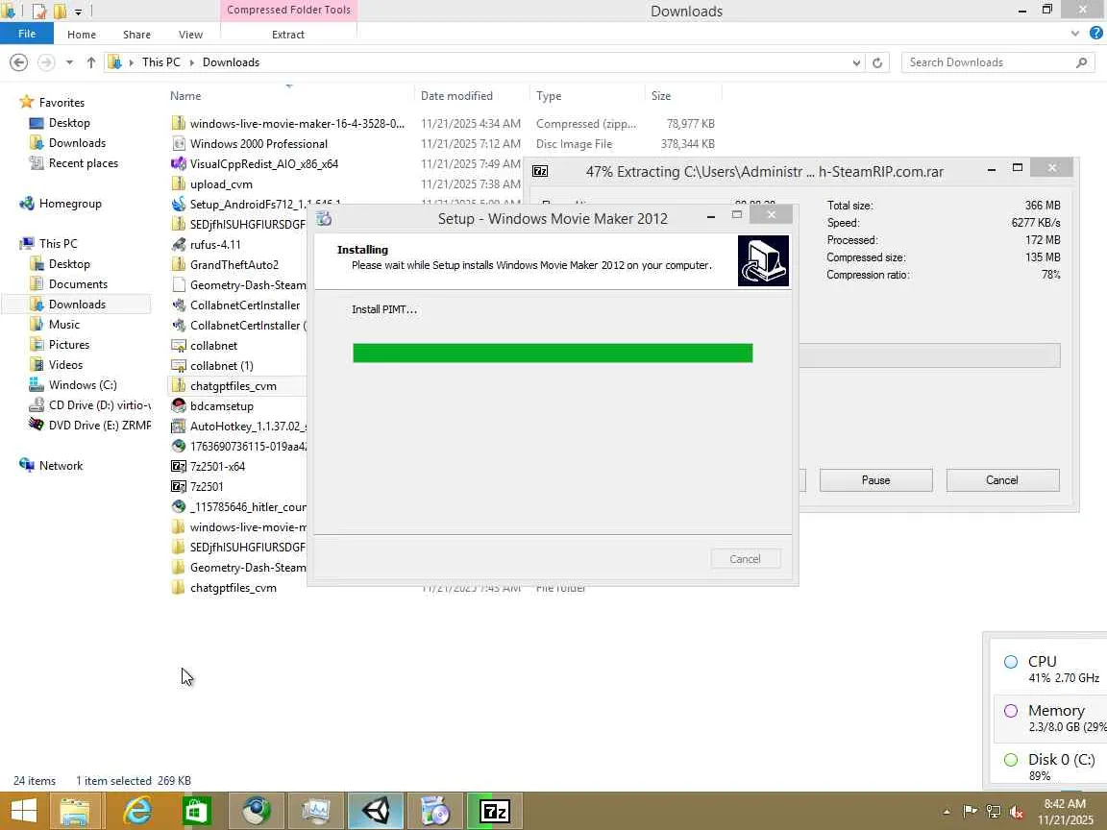Open the Task Manager taskbar icon

tap(316, 811)
